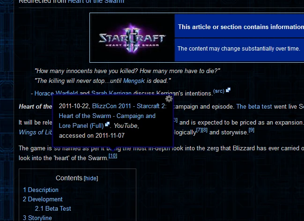Click the Wings of Liberty italic link
The height and width of the screenshot is (221, 304).
(x=36, y=132)
